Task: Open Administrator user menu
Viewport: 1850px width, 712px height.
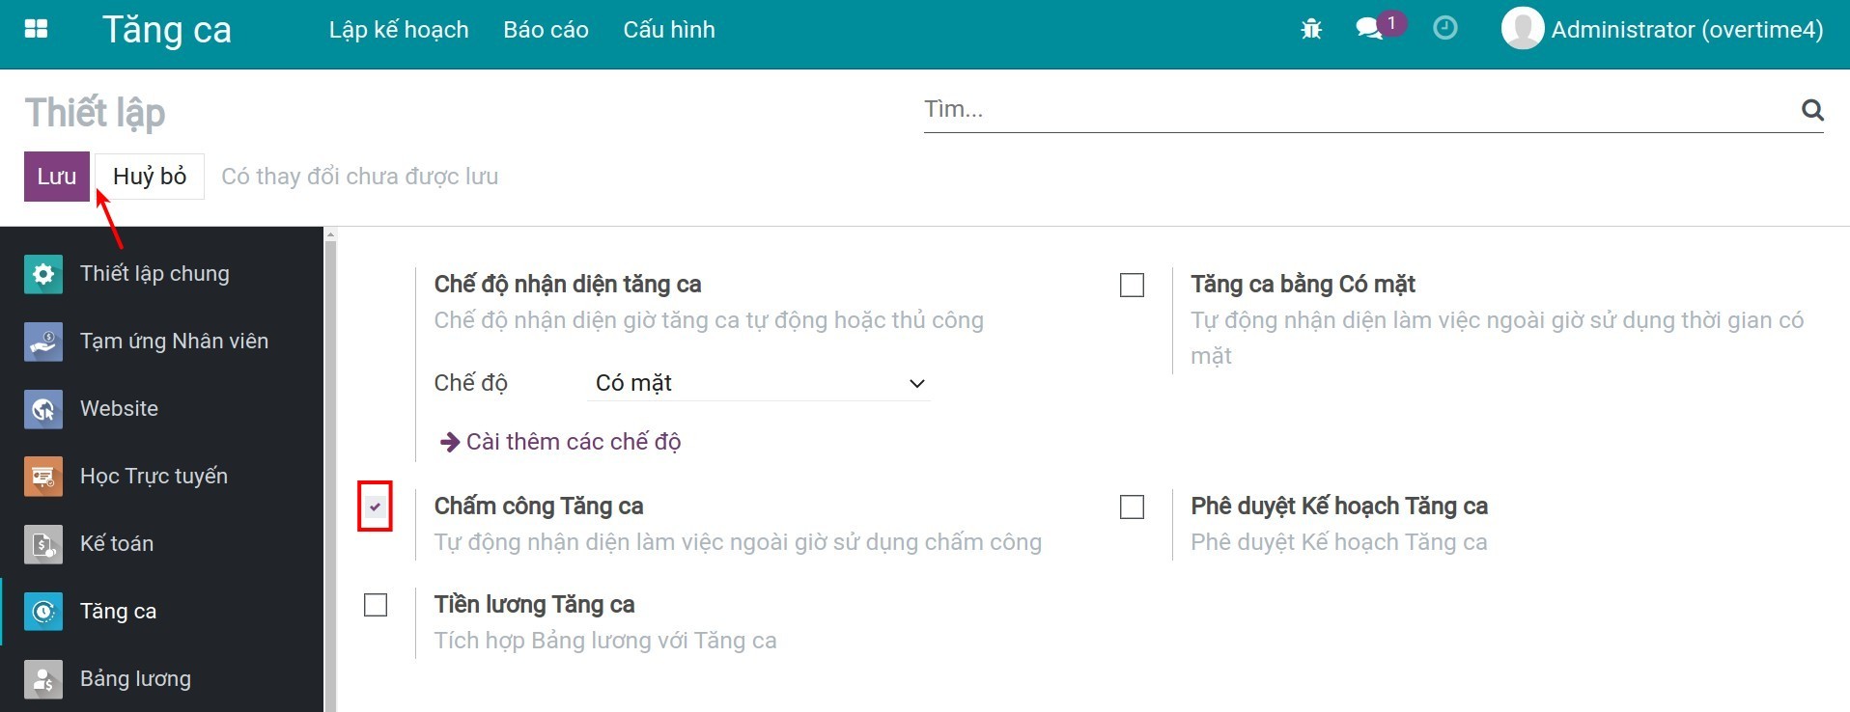Action: pos(1661,29)
